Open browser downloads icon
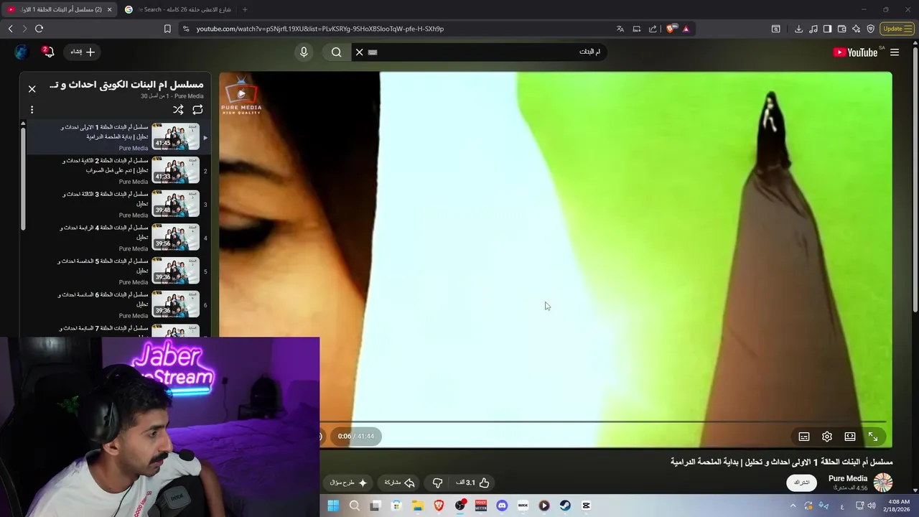The width and height of the screenshot is (919, 517). coord(798,29)
